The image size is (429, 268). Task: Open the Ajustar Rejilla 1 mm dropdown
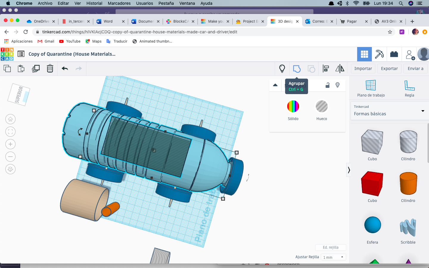pyautogui.click(x=333, y=257)
